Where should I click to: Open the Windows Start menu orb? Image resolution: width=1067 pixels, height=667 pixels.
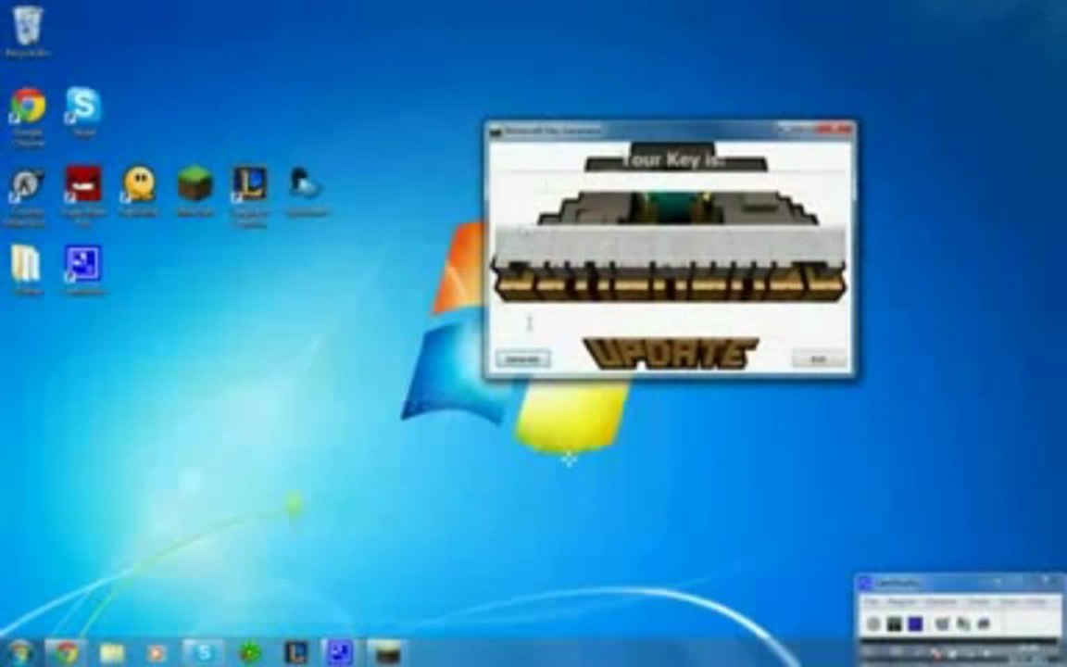(20, 653)
